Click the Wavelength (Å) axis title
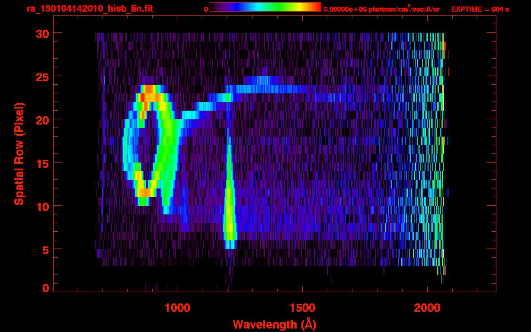Image resolution: width=531 pixels, height=332 pixels. click(x=275, y=324)
